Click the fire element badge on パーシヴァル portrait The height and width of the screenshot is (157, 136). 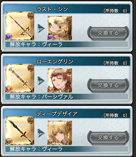tap(50, 90)
